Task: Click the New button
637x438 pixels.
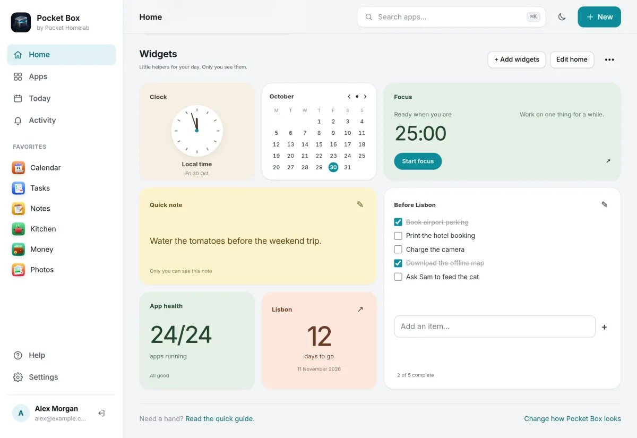Action: pyautogui.click(x=599, y=17)
